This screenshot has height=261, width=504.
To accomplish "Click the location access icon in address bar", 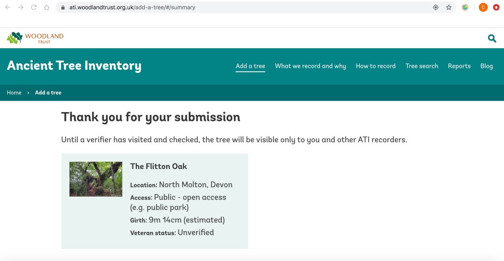I will pos(436,7).
